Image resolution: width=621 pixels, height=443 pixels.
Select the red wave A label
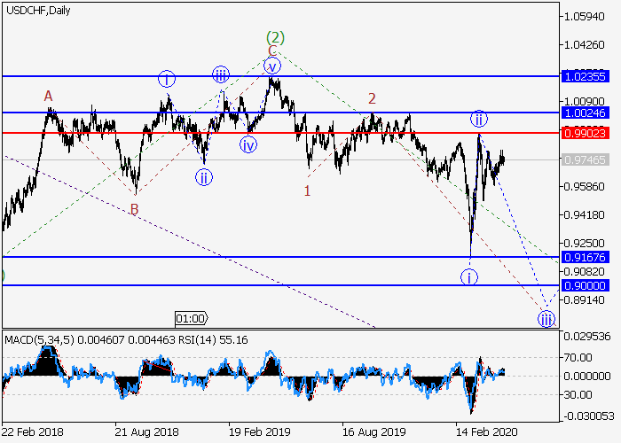[x=49, y=96]
